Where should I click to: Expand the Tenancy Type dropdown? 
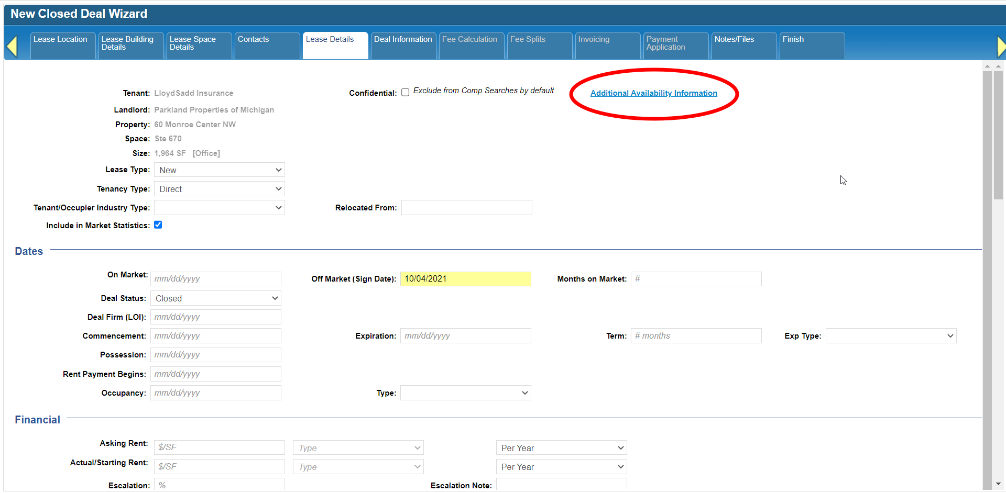tap(219, 189)
